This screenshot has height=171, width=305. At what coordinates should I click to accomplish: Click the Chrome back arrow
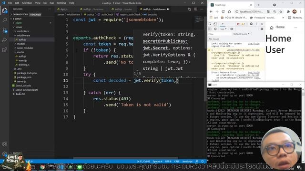pyautogui.click(x=211, y=11)
